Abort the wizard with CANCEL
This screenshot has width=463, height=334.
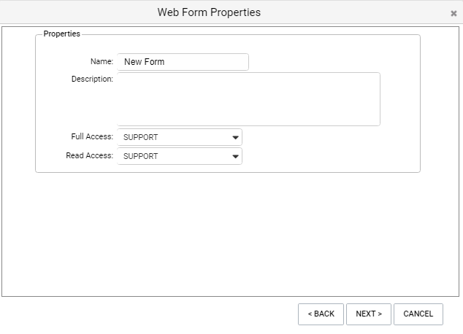[x=418, y=314]
